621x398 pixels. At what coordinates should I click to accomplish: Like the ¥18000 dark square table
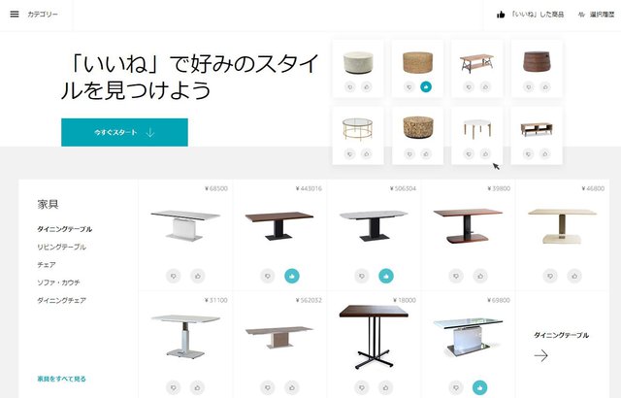(x=386, y=387)
